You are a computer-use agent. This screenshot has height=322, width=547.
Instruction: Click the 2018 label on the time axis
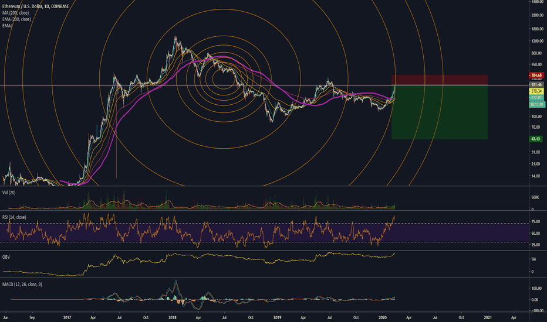[173, 317]
